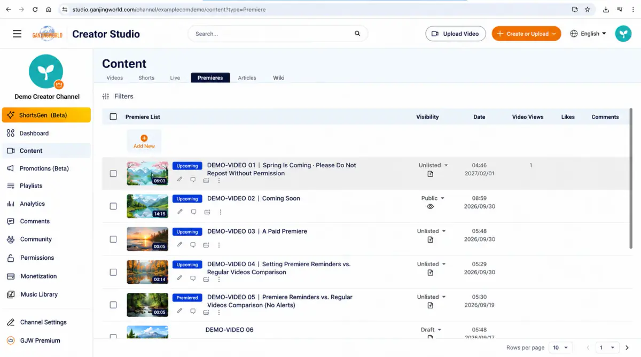Click edit pencil icon for DEMO-VIDEO 01
Screen dimensions: 641x357
(180, 180)
